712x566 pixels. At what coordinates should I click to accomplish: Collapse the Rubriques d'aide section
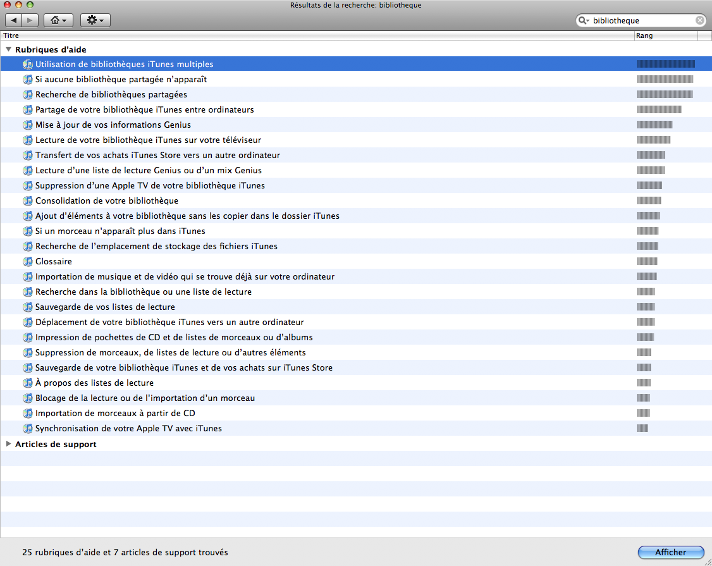pyautogui.click(x=8, y=49)
